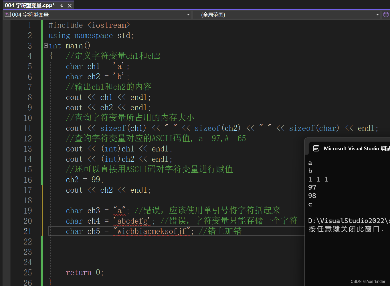Collapse main function using the minus box
The image size is (390, 286).
[x=46, y=45]
